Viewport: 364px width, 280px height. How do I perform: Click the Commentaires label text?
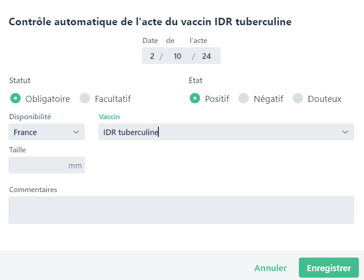(33, 189)
